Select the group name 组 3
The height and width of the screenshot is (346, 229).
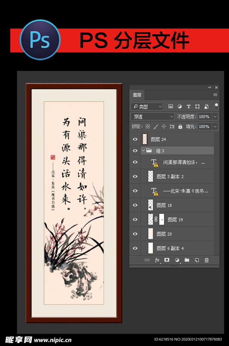[x=160, y=151]
